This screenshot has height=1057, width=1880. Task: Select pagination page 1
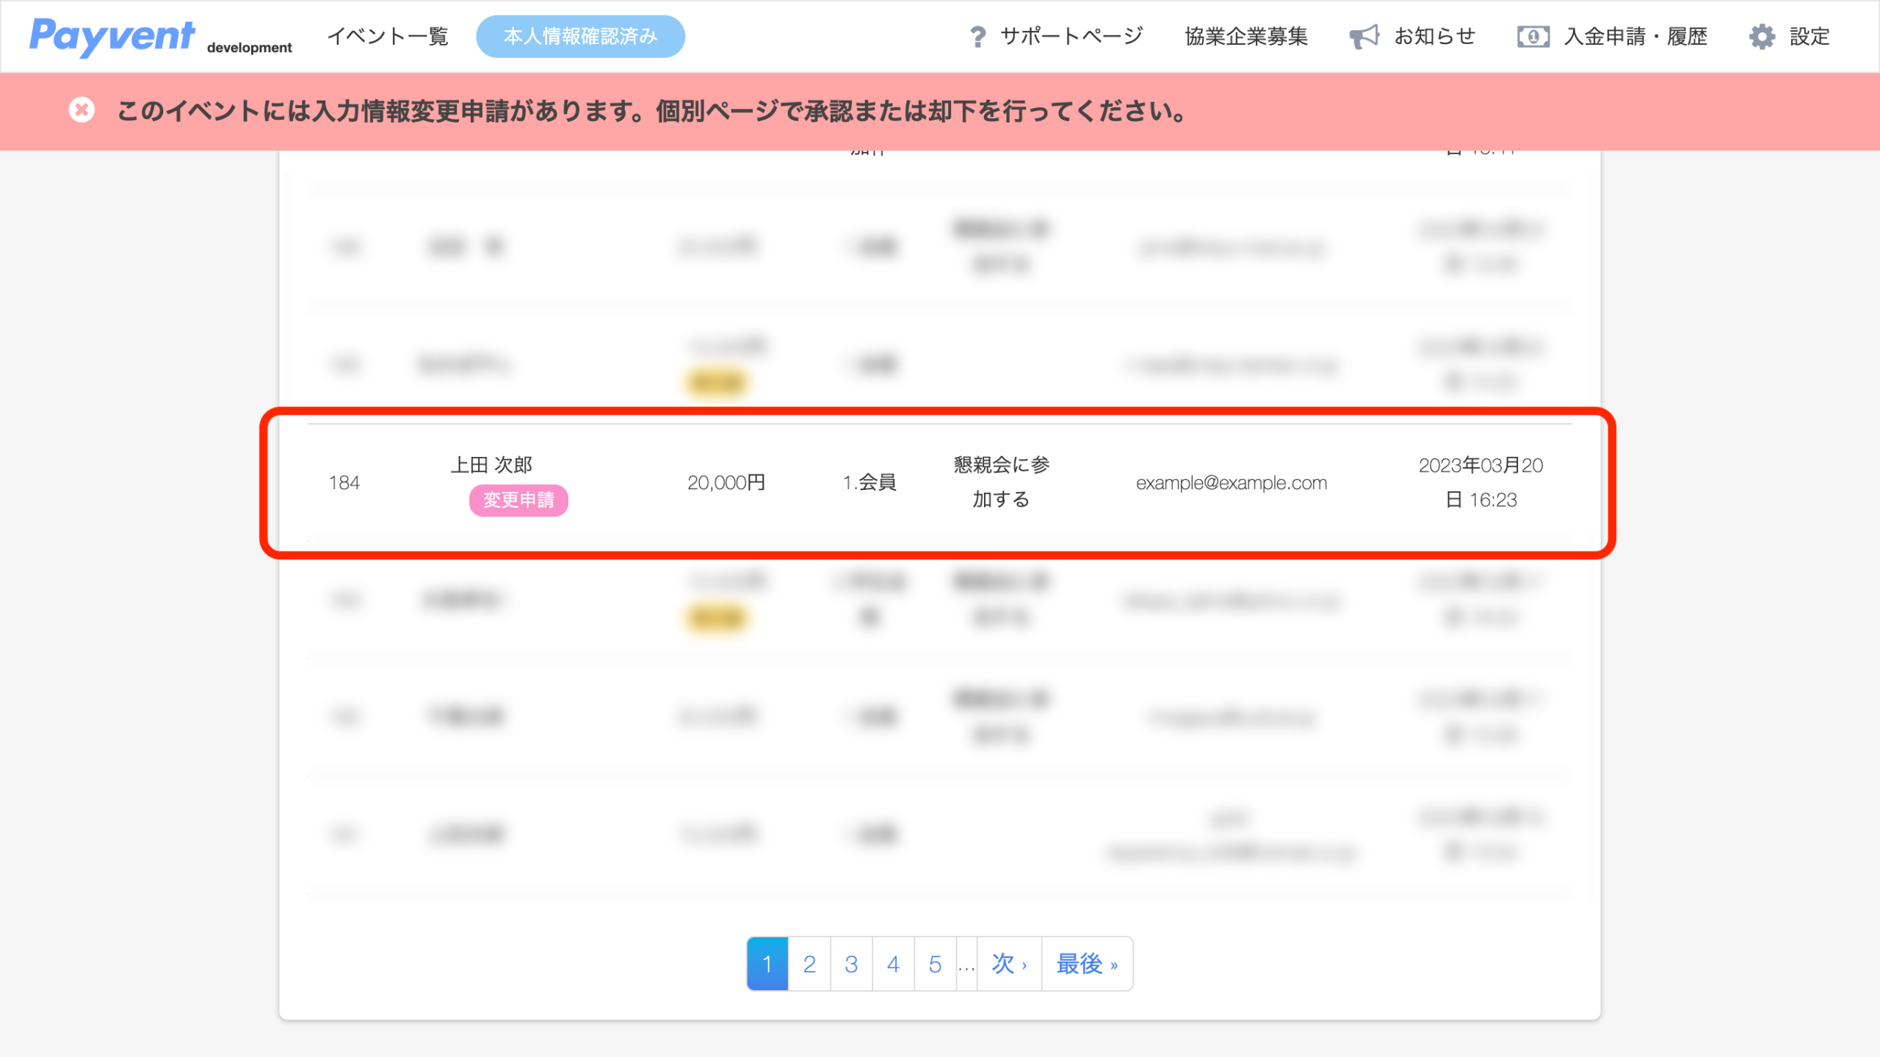(767, 964)
